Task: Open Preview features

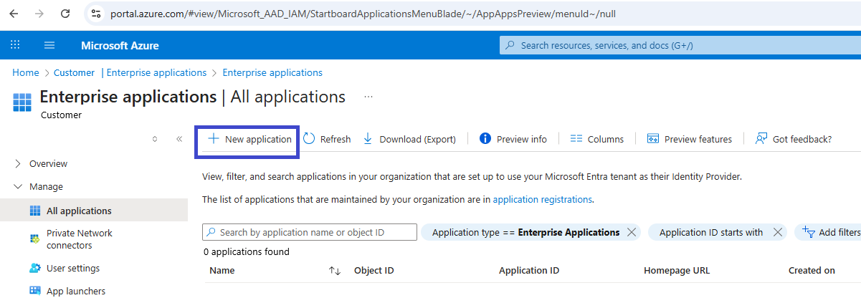Action: click(x=689, y=139)
